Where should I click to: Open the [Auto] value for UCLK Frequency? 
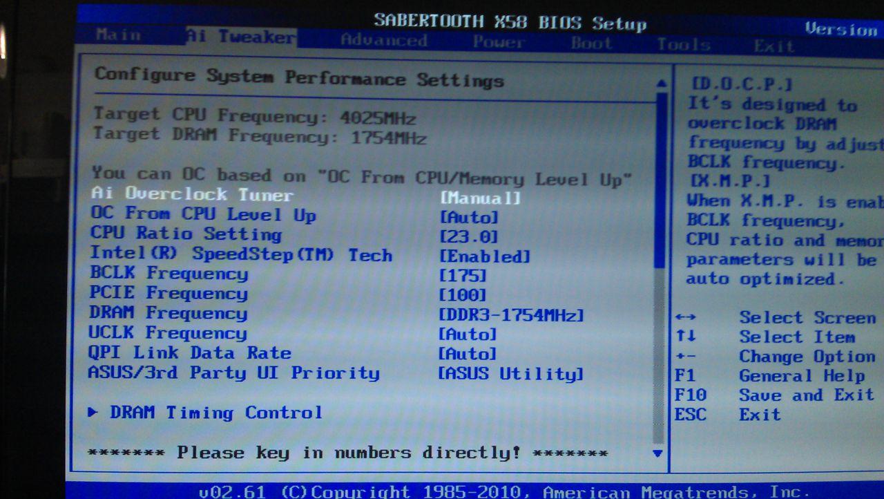[468, 335]
